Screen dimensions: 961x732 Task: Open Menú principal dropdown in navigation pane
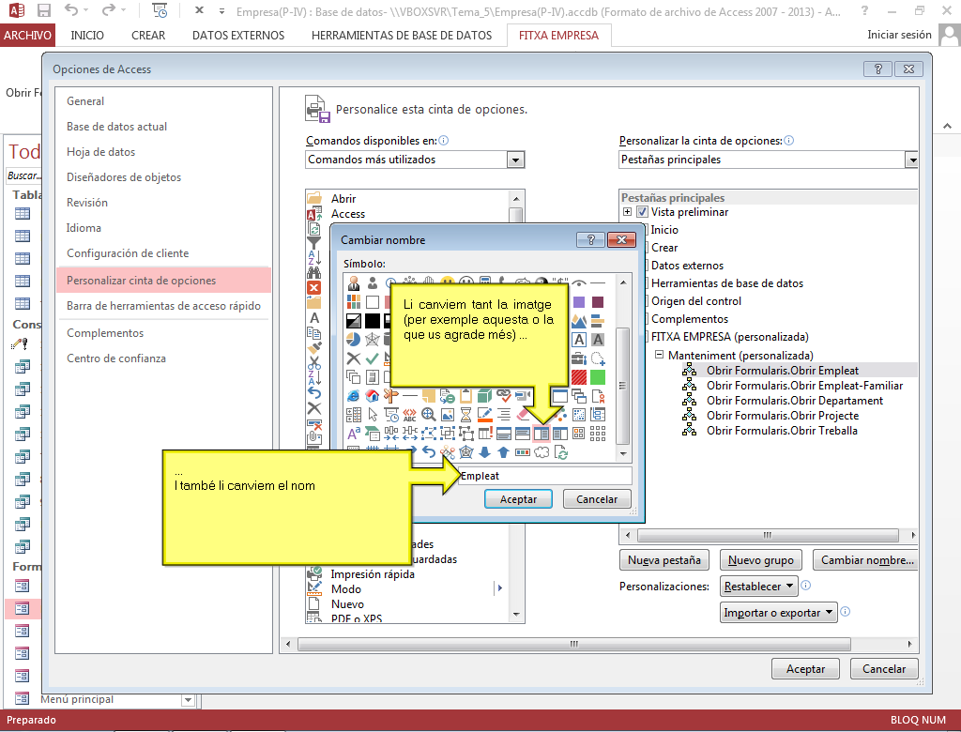coord(188,700)
